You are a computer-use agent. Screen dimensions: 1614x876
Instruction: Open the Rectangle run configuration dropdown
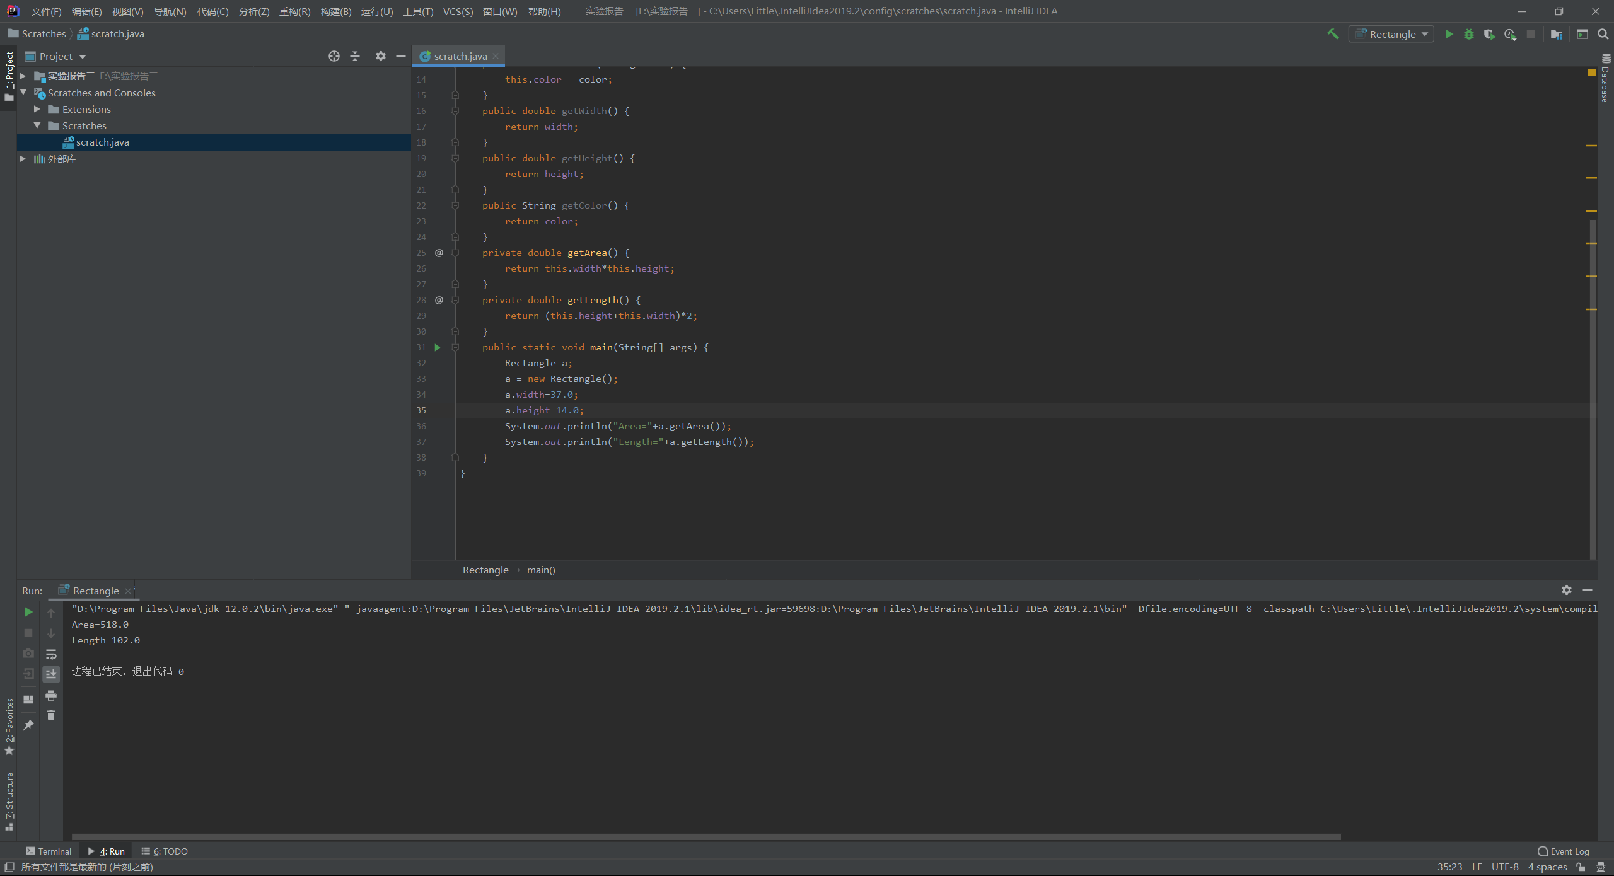tap(1391, 34)
